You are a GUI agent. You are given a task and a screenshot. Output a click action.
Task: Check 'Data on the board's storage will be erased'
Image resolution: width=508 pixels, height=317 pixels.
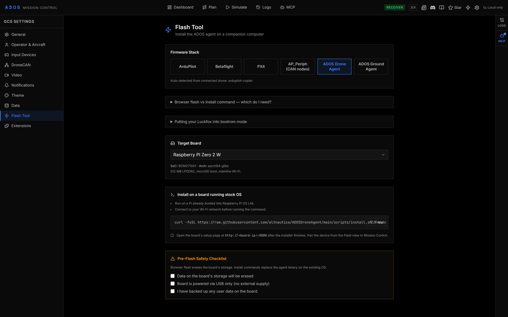172,276
